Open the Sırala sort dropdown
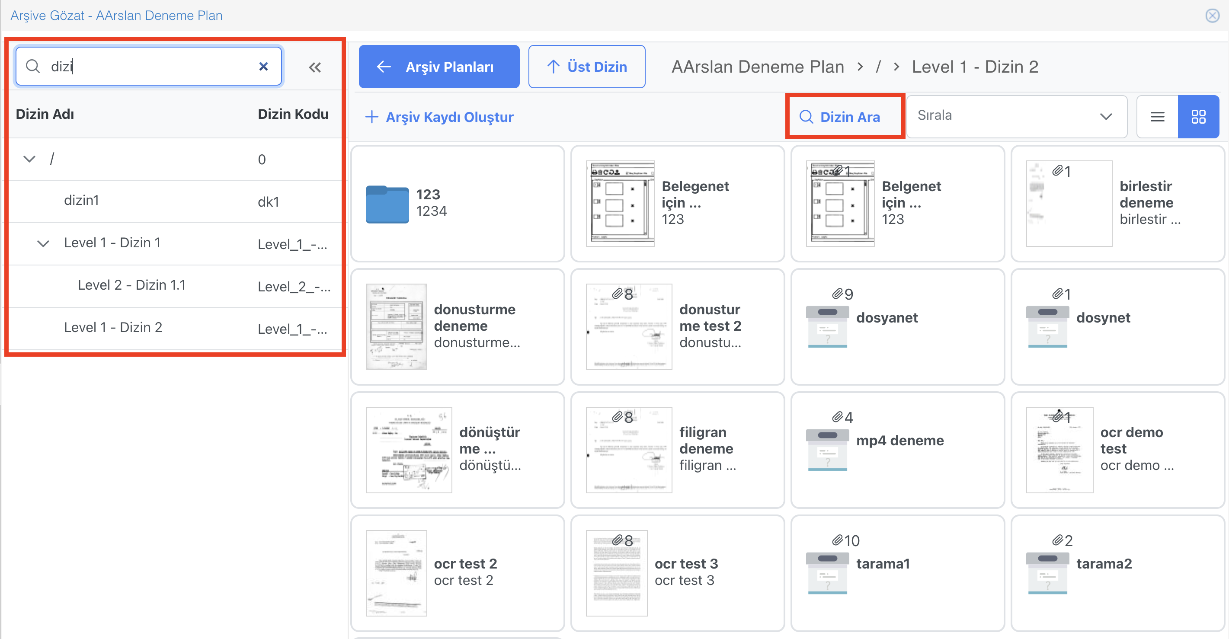The height and width of the screenshot is (639, 1229). click(x=1016, y=116)
